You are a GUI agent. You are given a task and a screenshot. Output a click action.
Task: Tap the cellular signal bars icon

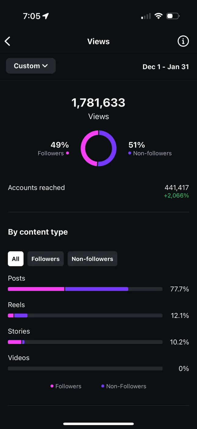146,16
